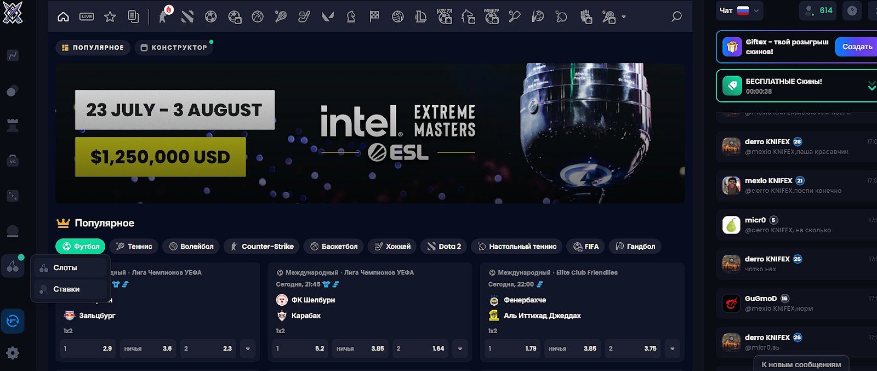Select the Волейбол sport filter
Screen dimensions: 877x371
(x=191, y=247)
